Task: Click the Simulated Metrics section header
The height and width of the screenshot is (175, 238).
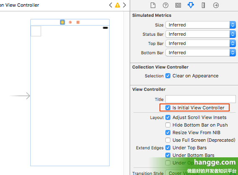Action: 152,16
